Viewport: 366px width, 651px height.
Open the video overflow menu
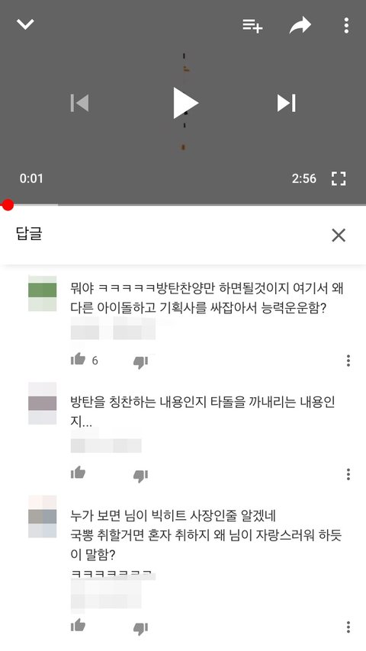click(346, 26)
